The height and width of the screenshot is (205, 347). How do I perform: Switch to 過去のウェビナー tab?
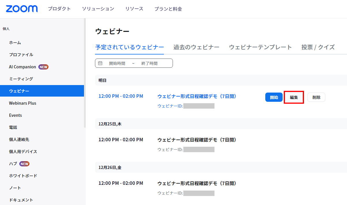[196, 47]
